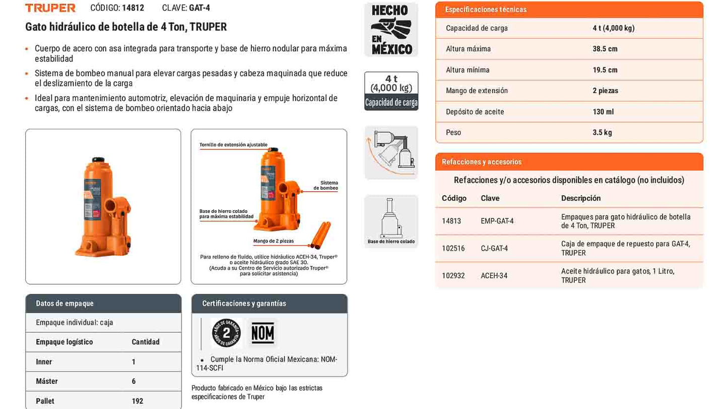Select the value '2 piezas'

point(606,91)
